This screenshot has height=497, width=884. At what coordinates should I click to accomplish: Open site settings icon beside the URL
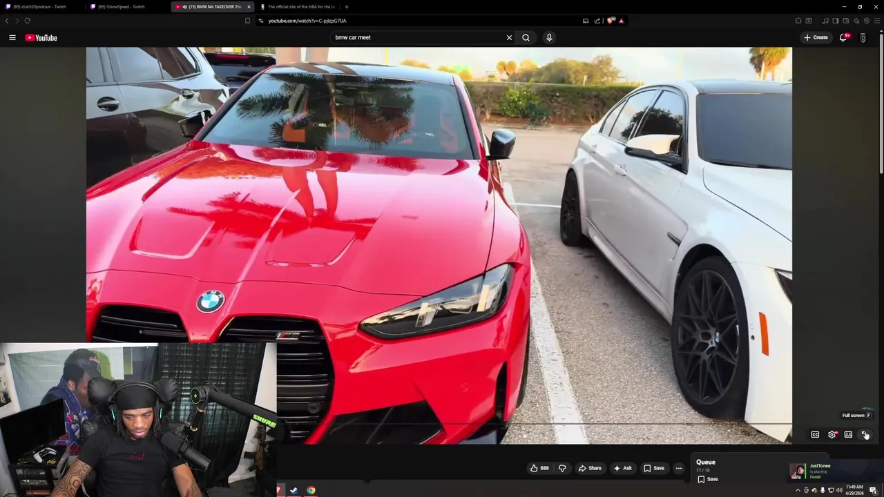pos(262,21)
